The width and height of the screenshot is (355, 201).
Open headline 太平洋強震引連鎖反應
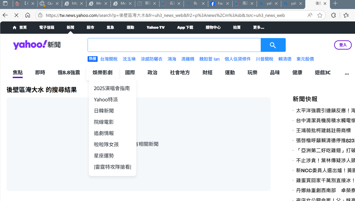(325, 111)
